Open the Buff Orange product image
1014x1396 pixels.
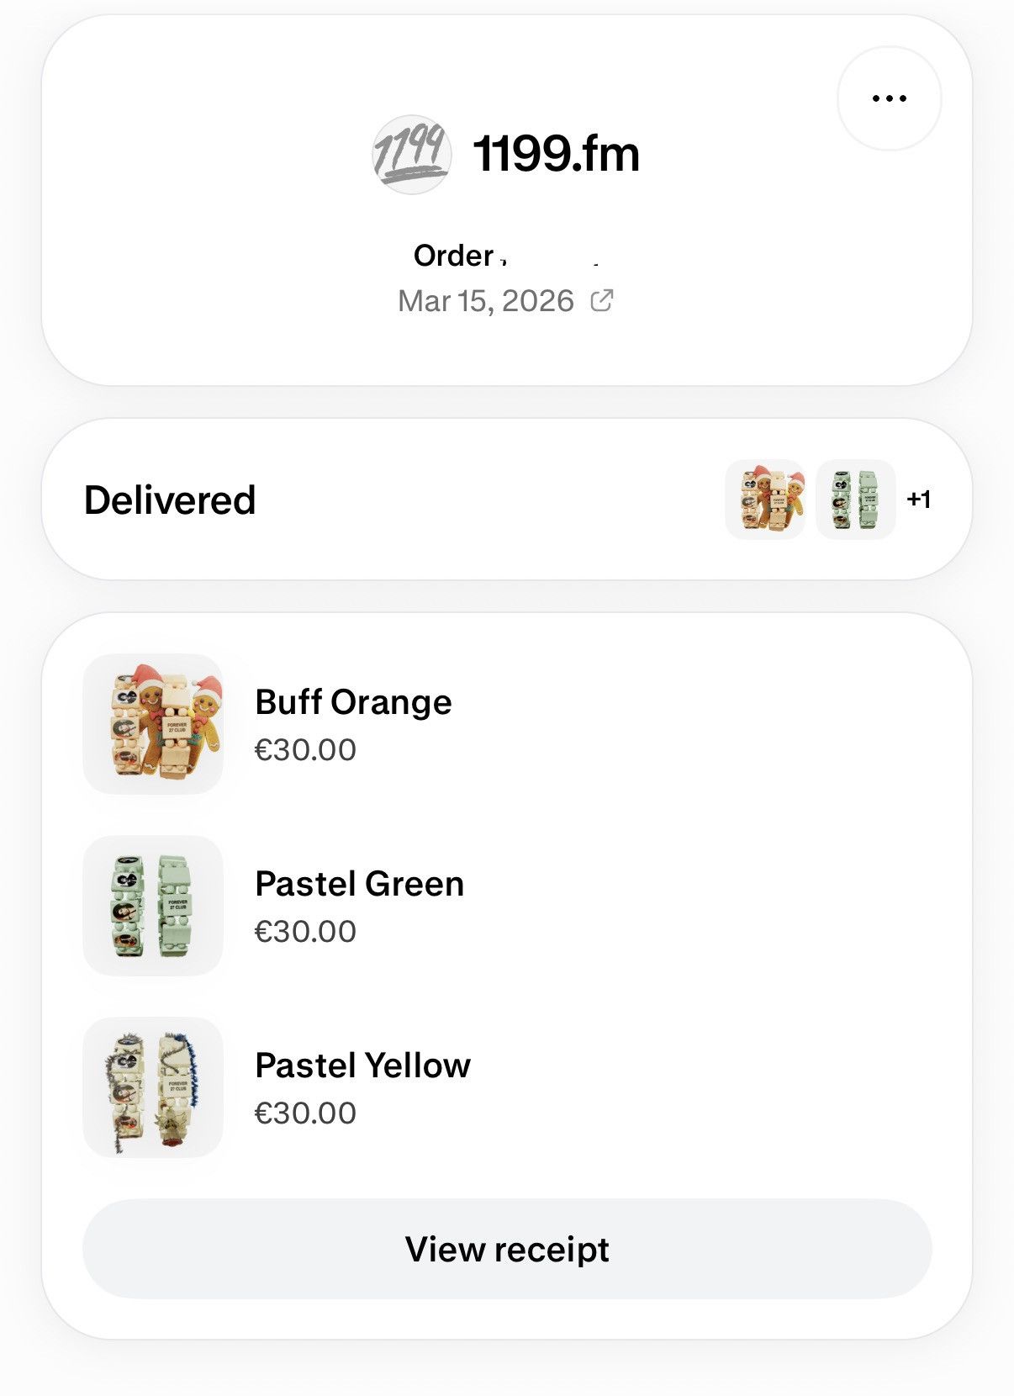click(x=153, y=724)
